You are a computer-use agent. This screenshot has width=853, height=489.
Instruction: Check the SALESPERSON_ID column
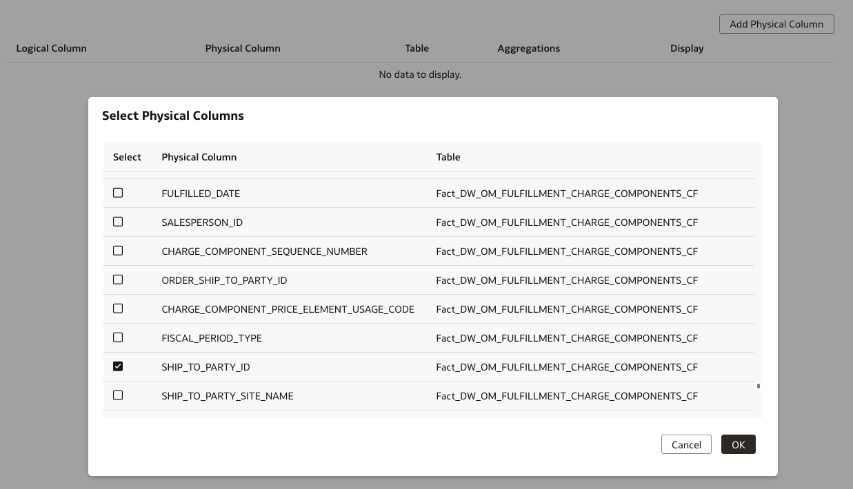[117, 222]
